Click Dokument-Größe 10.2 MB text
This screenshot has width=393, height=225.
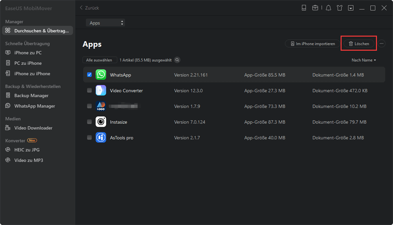click(x=340, y=106)
